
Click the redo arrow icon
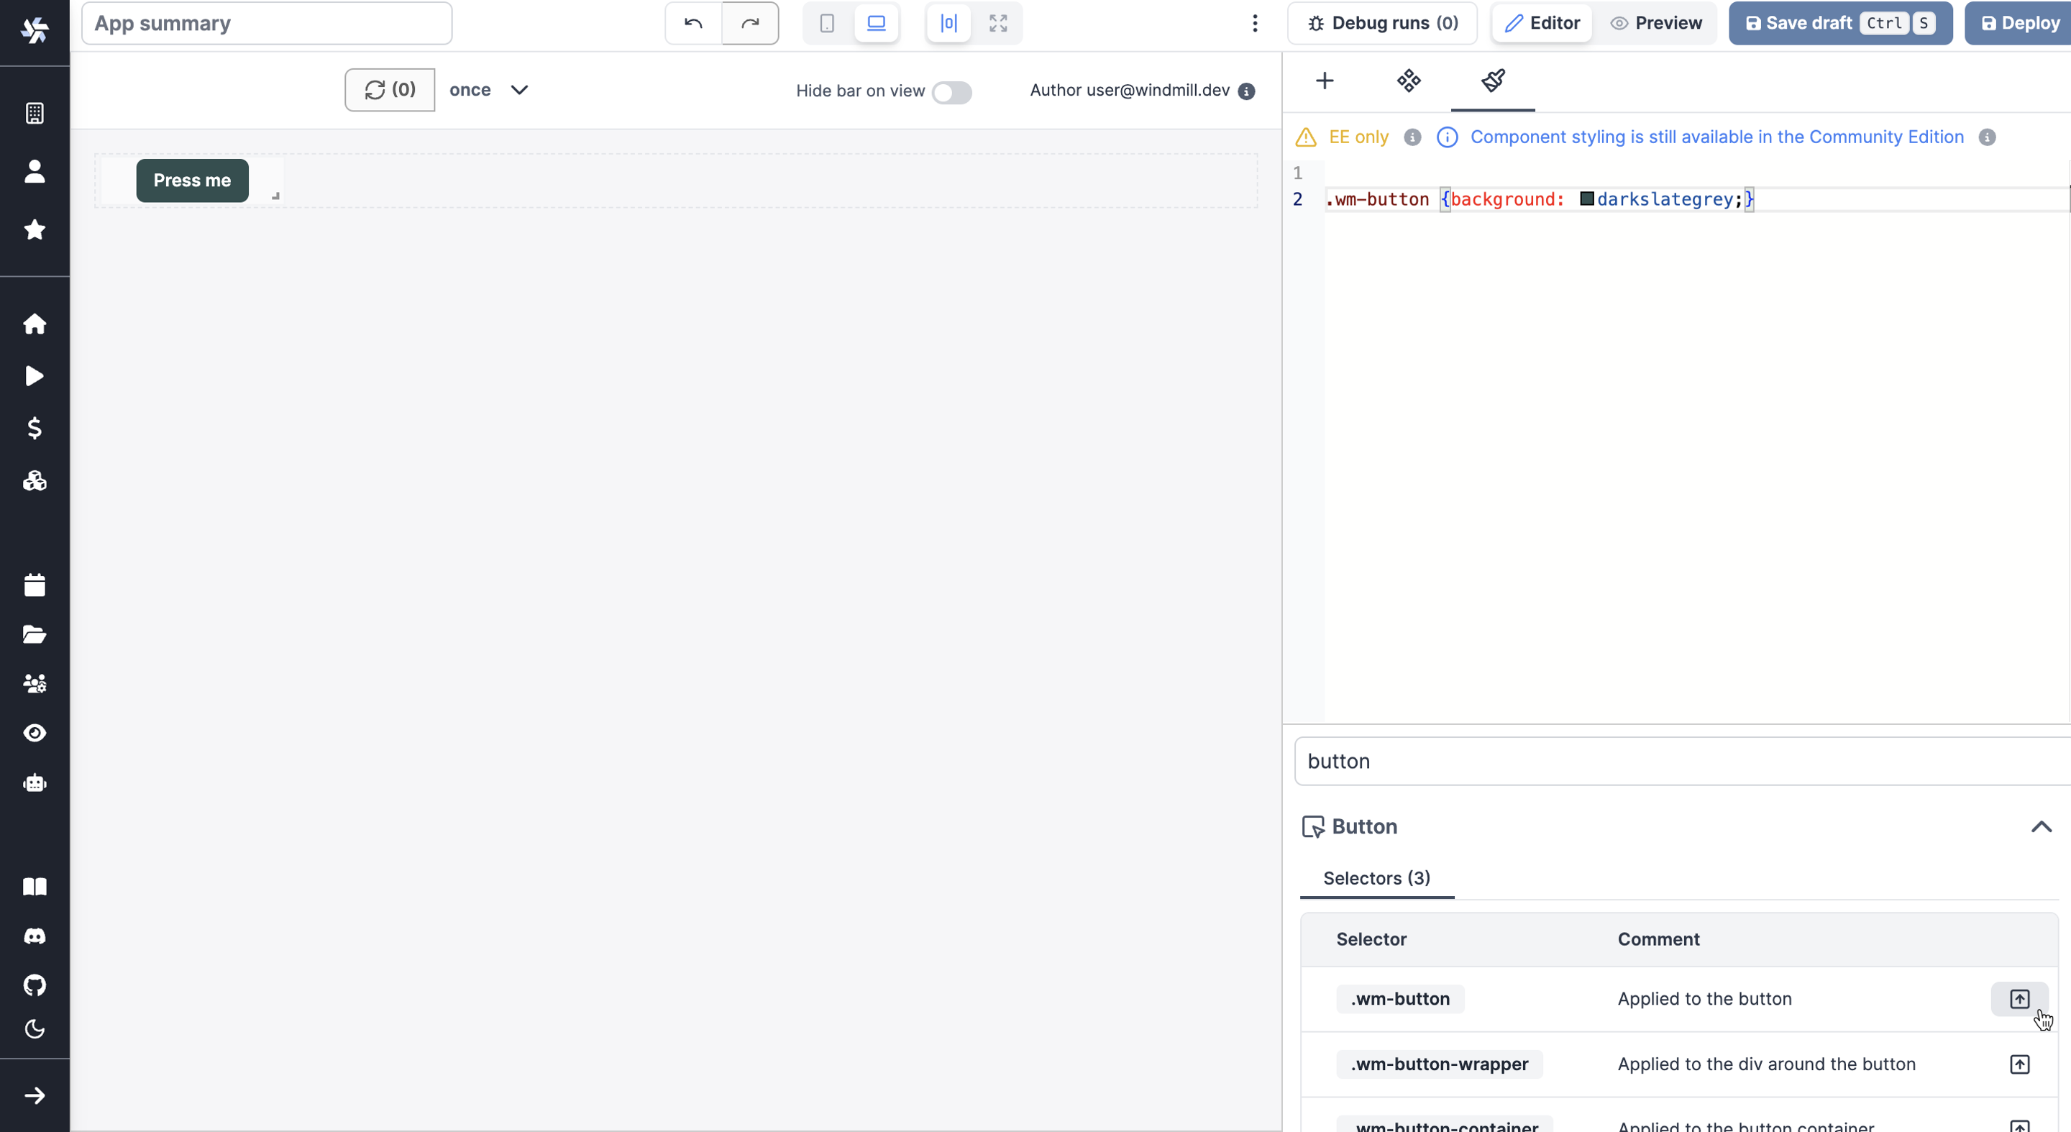(749, 23)
